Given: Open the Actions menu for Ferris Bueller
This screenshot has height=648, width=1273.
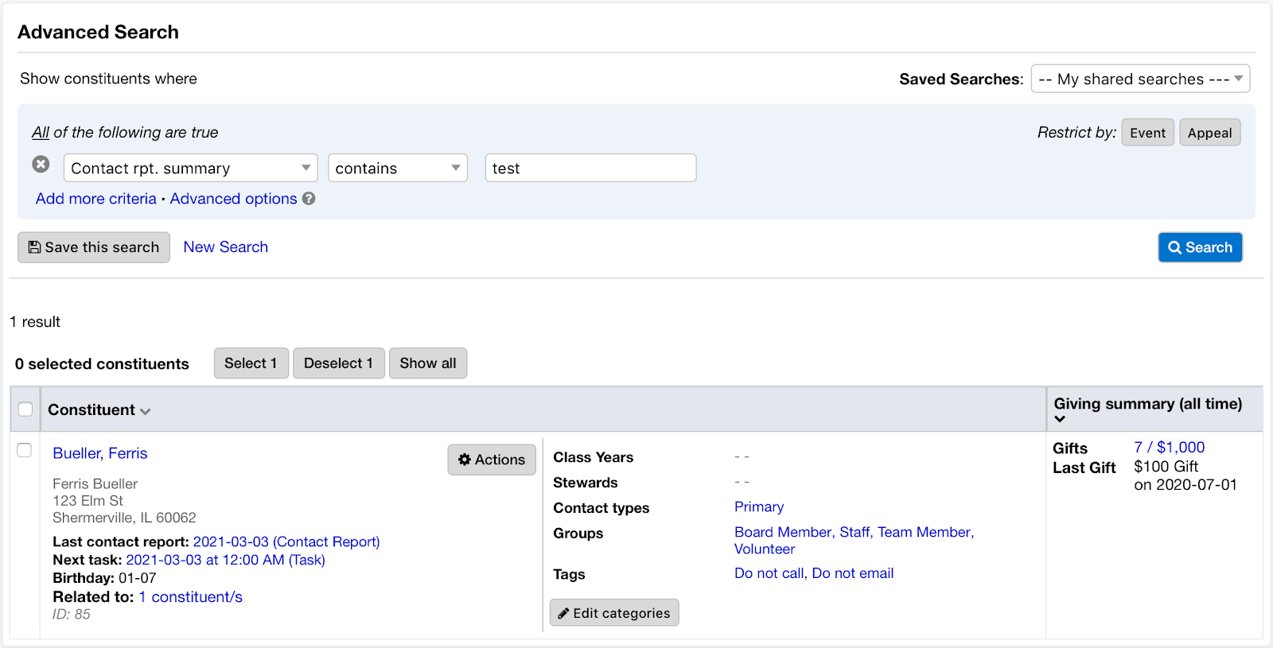Looking at the screenshot, I should point(492,460).
